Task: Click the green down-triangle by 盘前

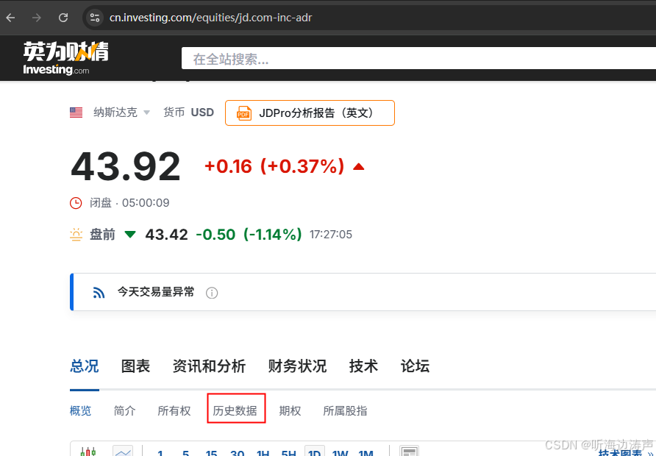Action: [x=130, y=235]
